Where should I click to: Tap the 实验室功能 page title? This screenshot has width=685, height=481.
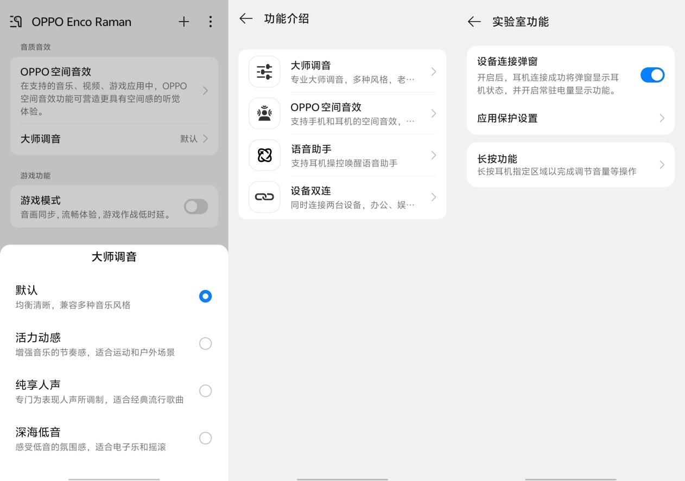click(x=521, y=22)
